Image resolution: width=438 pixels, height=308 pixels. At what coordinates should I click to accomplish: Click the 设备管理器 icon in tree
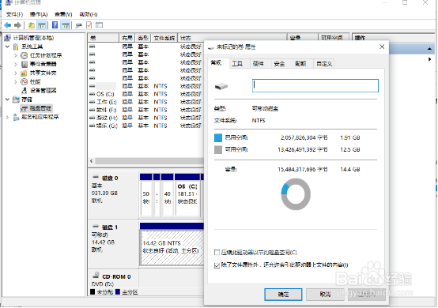pos(25,90)
